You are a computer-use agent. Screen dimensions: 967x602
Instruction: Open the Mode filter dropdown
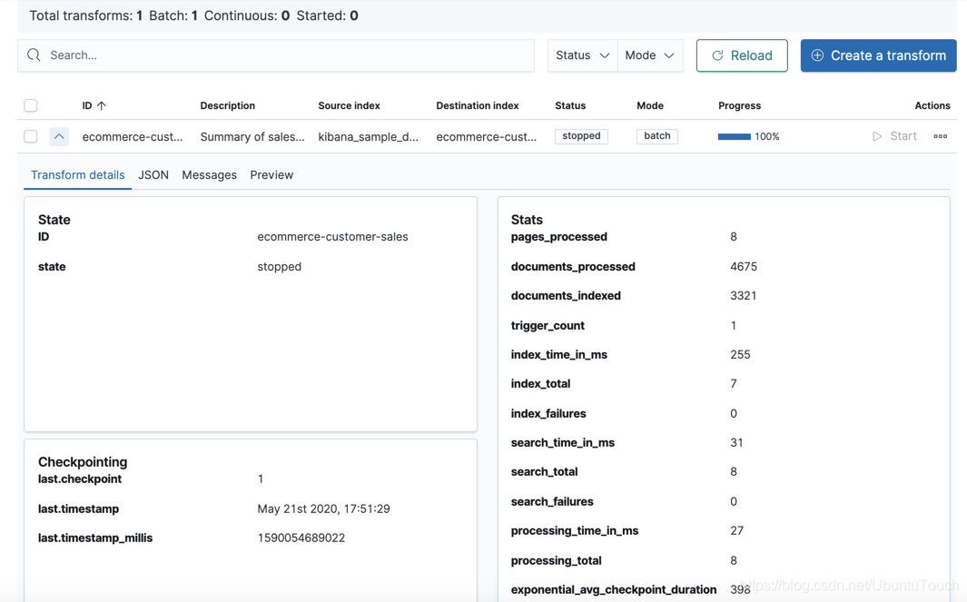649,55
